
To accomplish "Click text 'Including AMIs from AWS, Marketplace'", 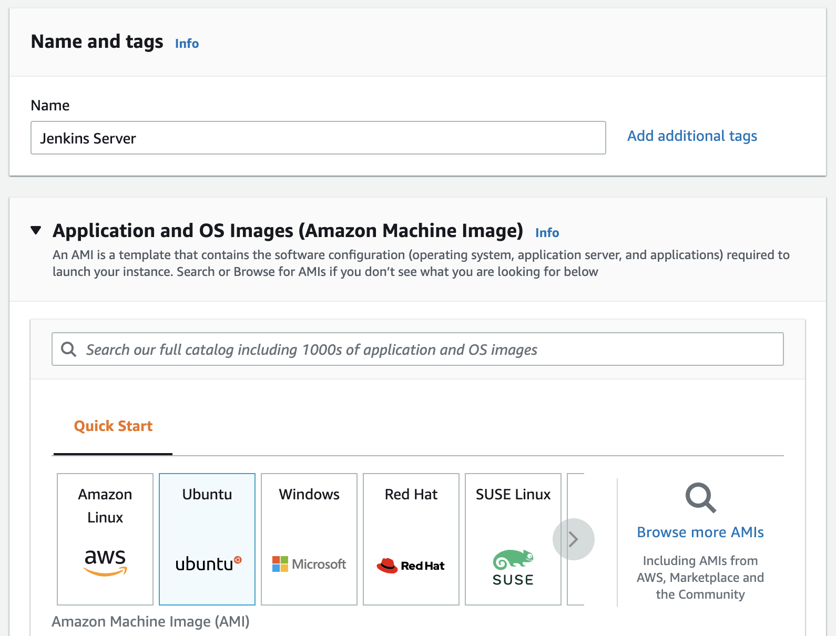I will coord(700,569).
